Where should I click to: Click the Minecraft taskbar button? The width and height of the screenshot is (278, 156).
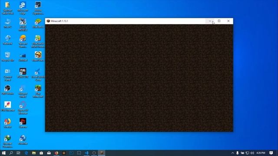(x=102, y=153)
